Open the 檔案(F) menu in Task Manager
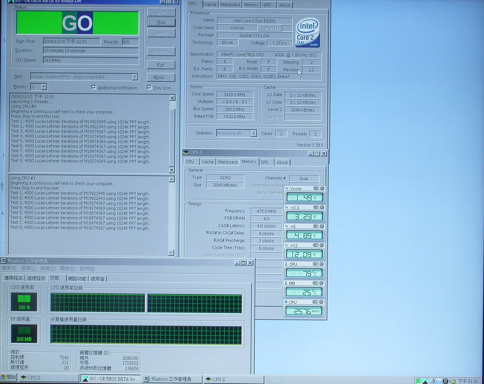Screen dimensions: 484x384 (9, 268)
